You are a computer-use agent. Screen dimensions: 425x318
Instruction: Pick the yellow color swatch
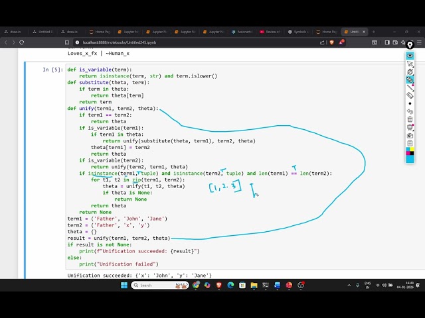coord(412,149)
